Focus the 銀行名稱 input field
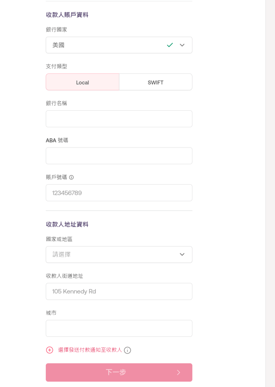Screen dimensions: 275x387 pos(119,119)
